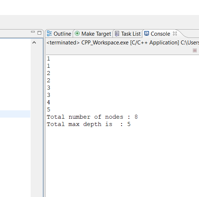The image size is (199, 197).
Task: Open the Make Target tab
Action: (93, 34)
